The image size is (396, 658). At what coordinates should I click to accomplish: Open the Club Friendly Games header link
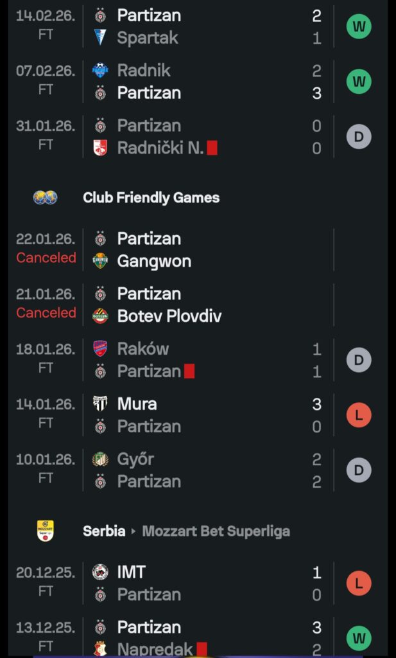151,197
